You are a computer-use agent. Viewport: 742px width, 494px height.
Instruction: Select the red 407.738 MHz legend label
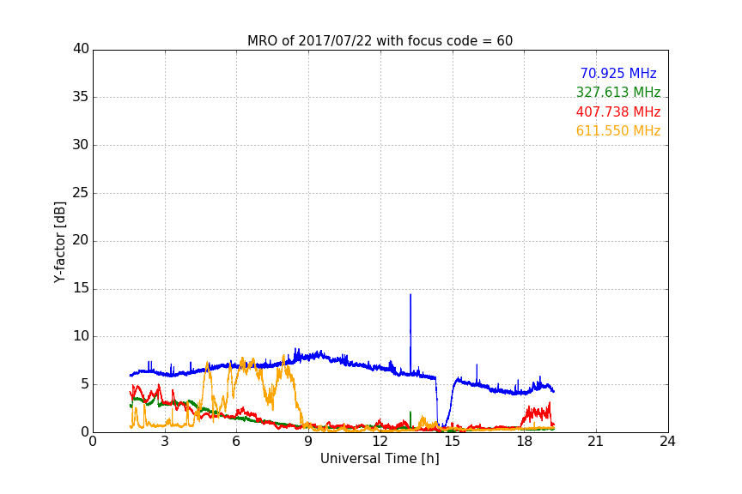(618, 111)
